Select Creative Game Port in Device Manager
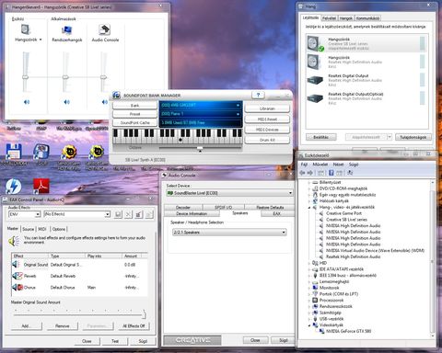Image resolution: width=442 pixels, height=353 pixels. [x=343, y=213]
